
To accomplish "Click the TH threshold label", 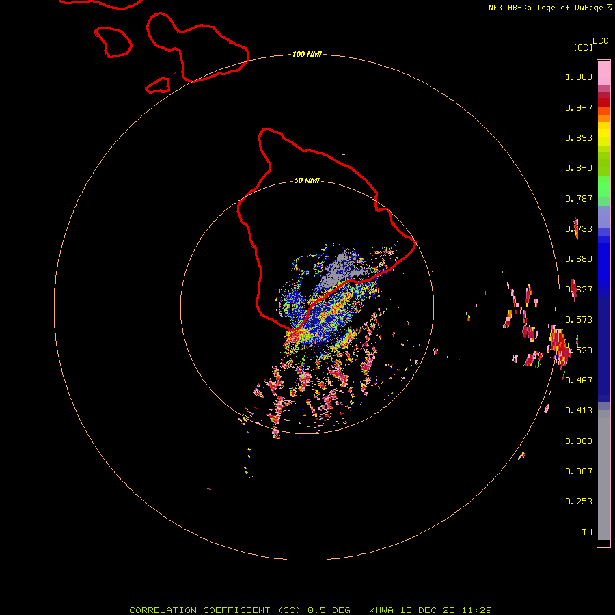I will 587,532.
